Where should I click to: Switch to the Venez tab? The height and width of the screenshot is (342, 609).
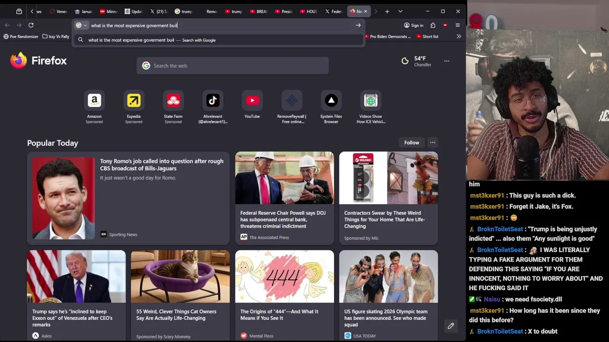pyautogui.click(x=59, y=11)
